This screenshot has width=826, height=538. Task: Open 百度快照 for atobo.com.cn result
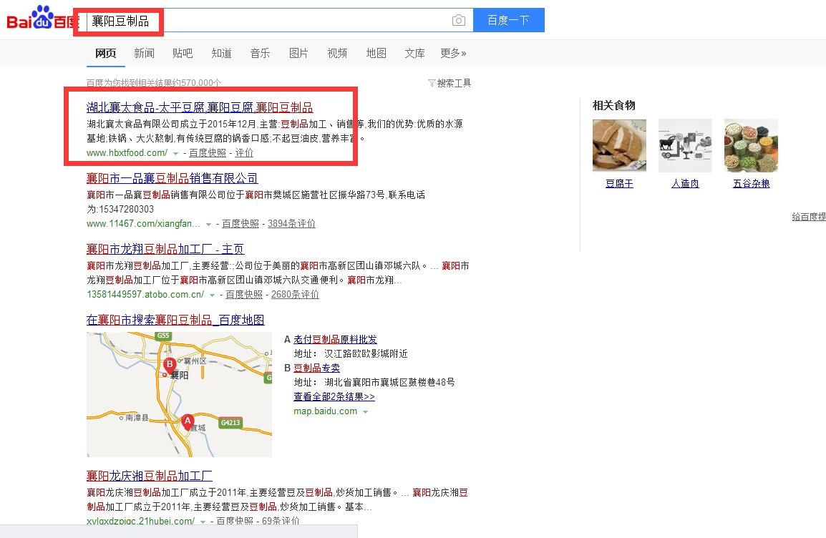[244, 295]
